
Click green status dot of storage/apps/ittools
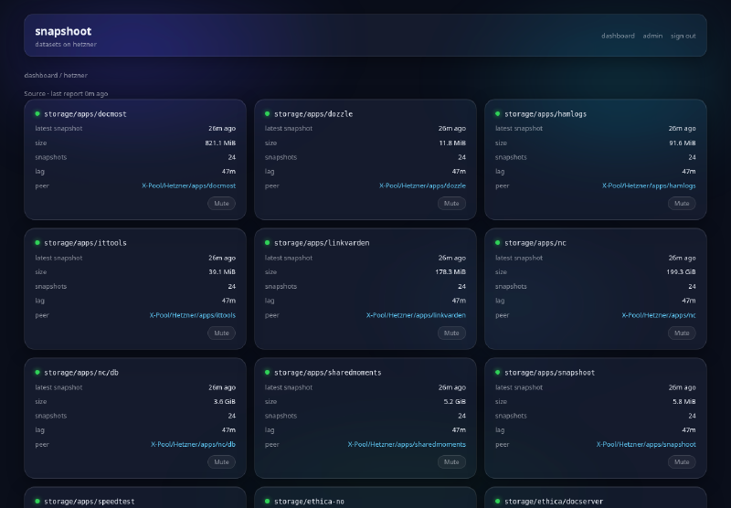click(37, 242)
